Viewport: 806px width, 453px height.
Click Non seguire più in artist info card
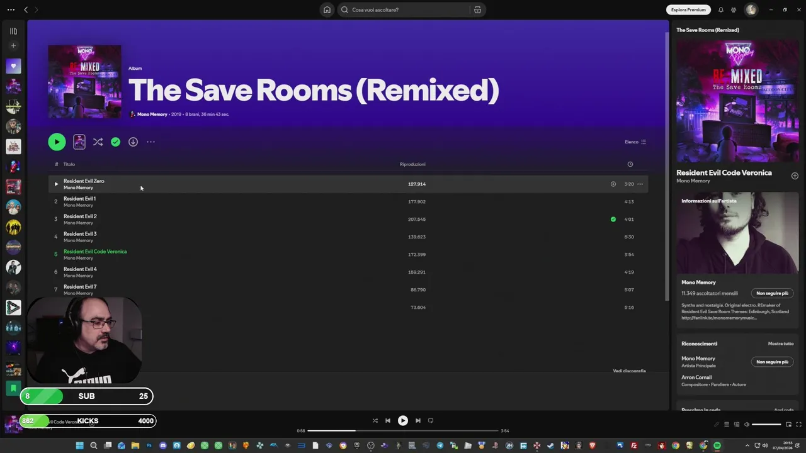[772, 293]
